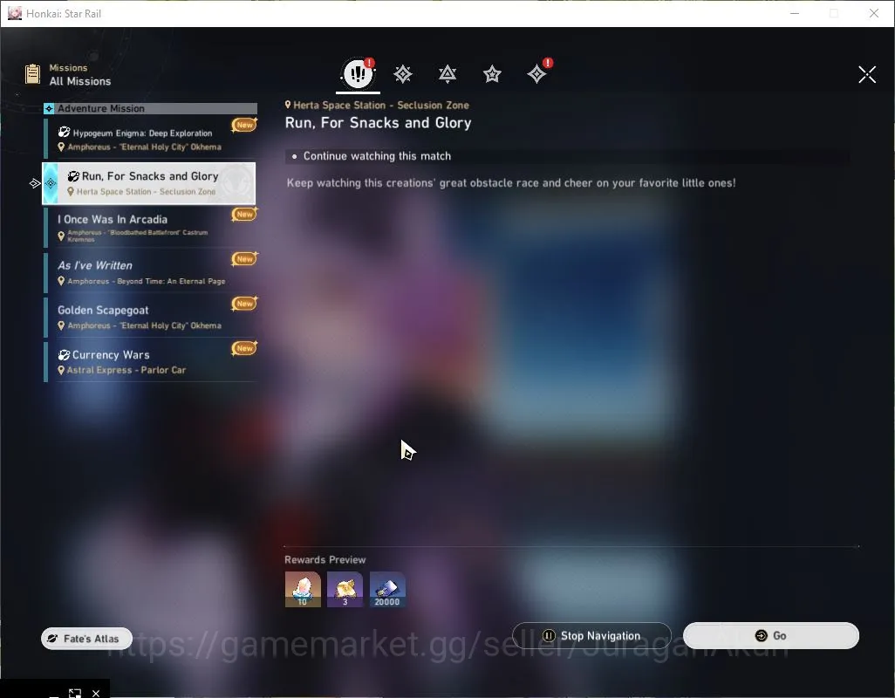This screenshot has width=895, height=698.
Task: Open the star mission category tab
Action: click(492, 74)
